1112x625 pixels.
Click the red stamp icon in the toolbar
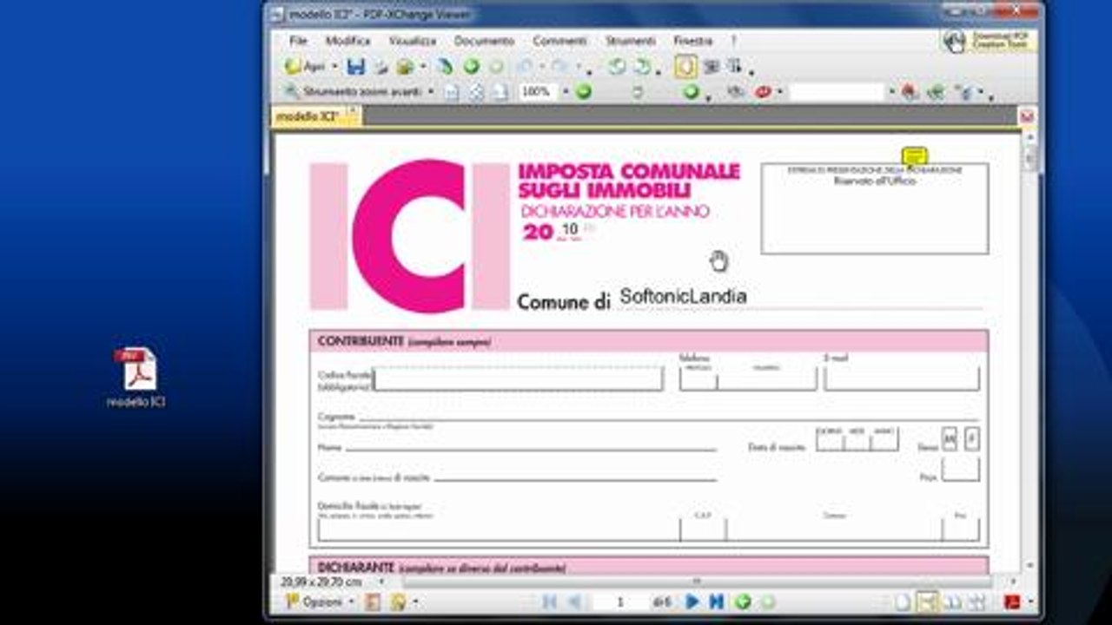pyautogui.click(x=763, y=91)
